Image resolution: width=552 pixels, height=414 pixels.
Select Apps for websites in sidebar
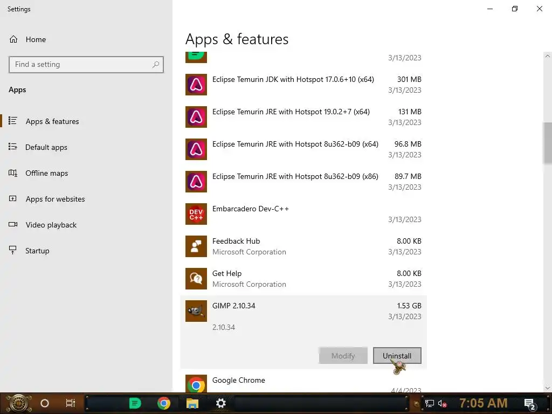coord(56,199)
